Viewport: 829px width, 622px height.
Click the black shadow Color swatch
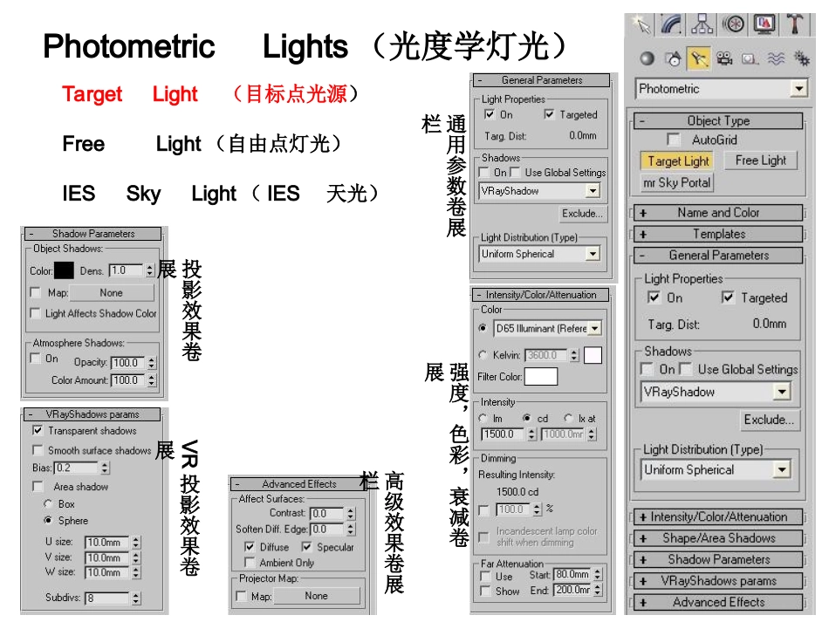(64, 271)
